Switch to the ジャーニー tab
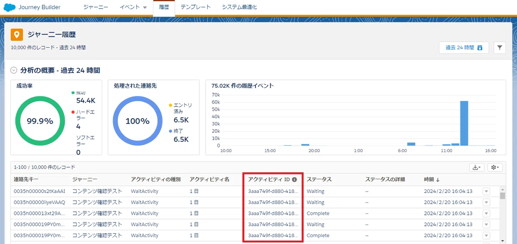The image size is (517, 244). 95,7
